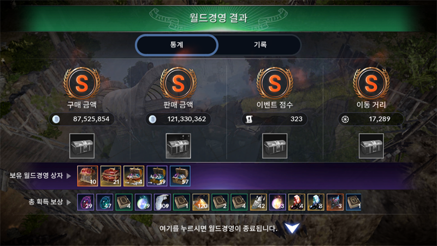This screenshot has width=437, height=246.
Task: Open the silver chest under 판매 금액
Action: pyautogui.click(x=179, y=146)
